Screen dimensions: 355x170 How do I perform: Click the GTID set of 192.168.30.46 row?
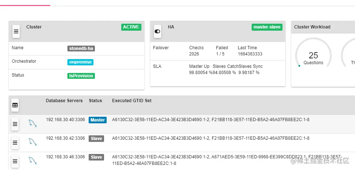tap(227, 160)
